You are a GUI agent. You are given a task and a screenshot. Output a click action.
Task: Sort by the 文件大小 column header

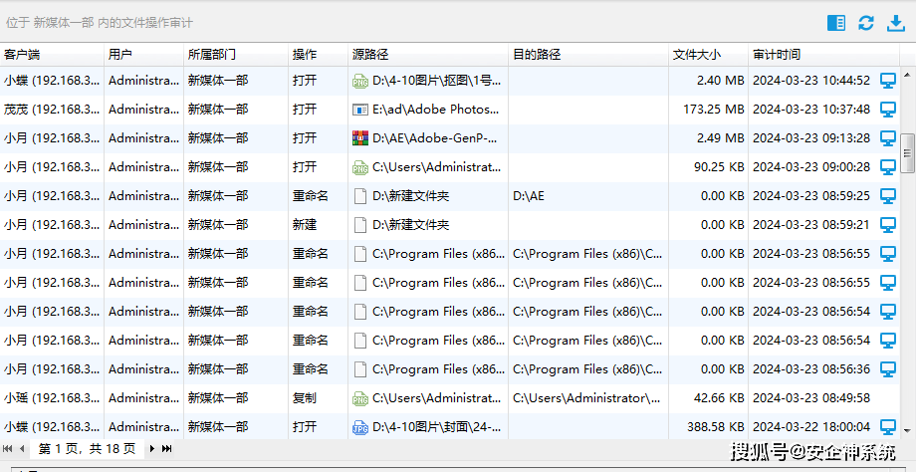tap(696, 55)
